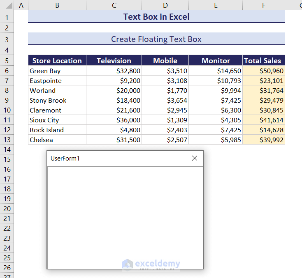Screen dimensions: 302x278
Task: Click Mobile value $2,507
Action: [165, 140]
